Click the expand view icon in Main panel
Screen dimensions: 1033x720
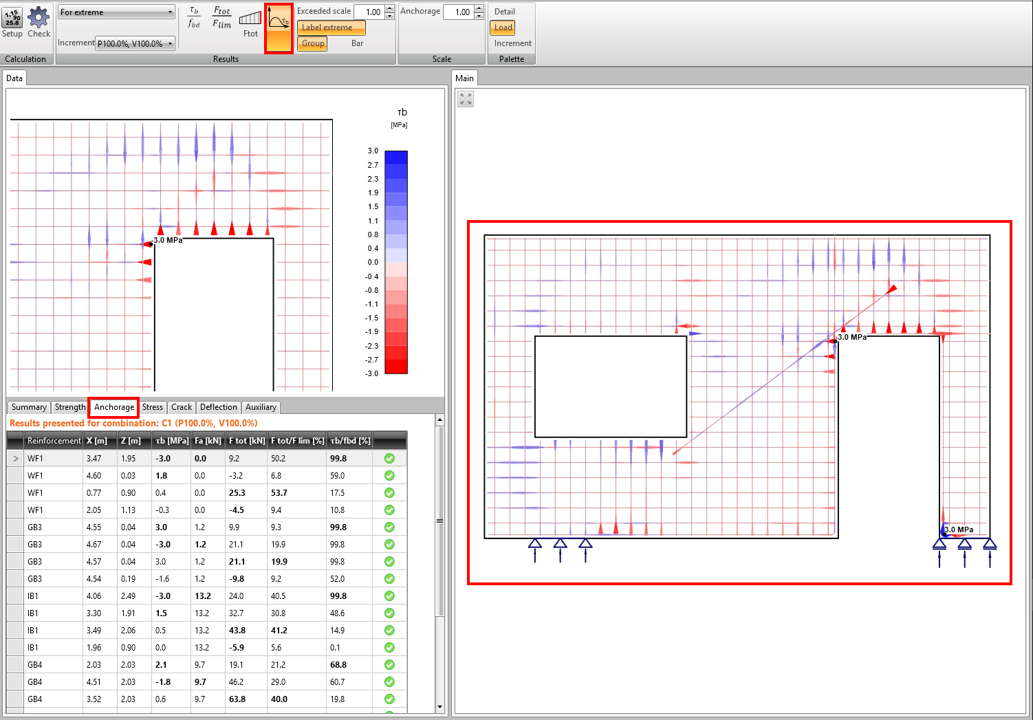(466, 99)
